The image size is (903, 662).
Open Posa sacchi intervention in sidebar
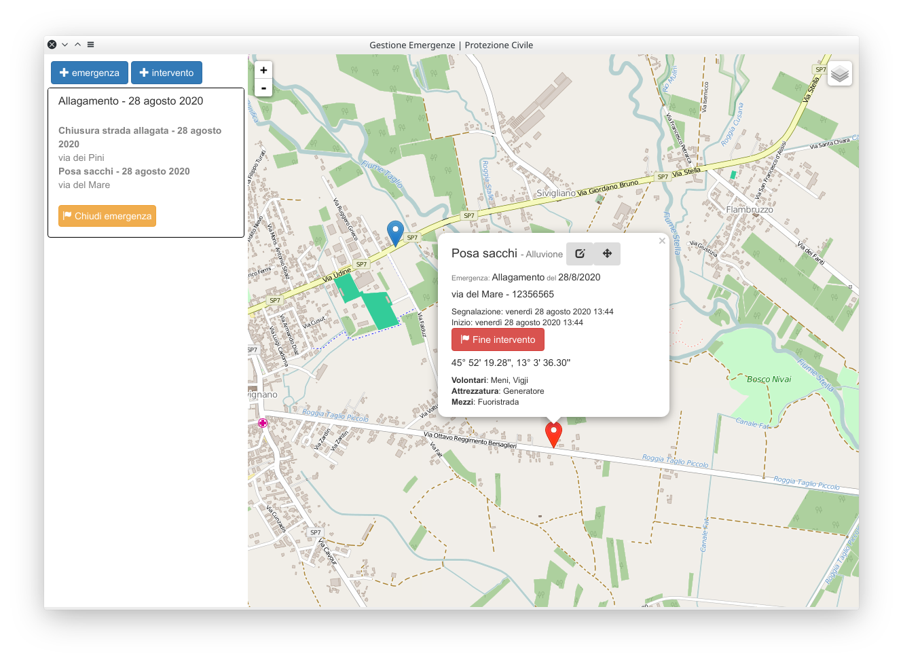[124, 171]
